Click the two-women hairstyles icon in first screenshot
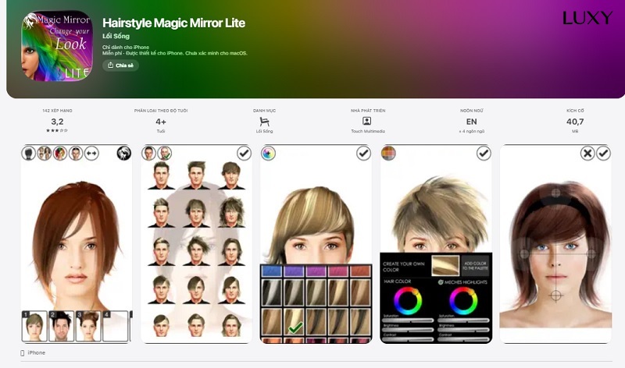Viewport: 625px width, 368px height. 45,153
